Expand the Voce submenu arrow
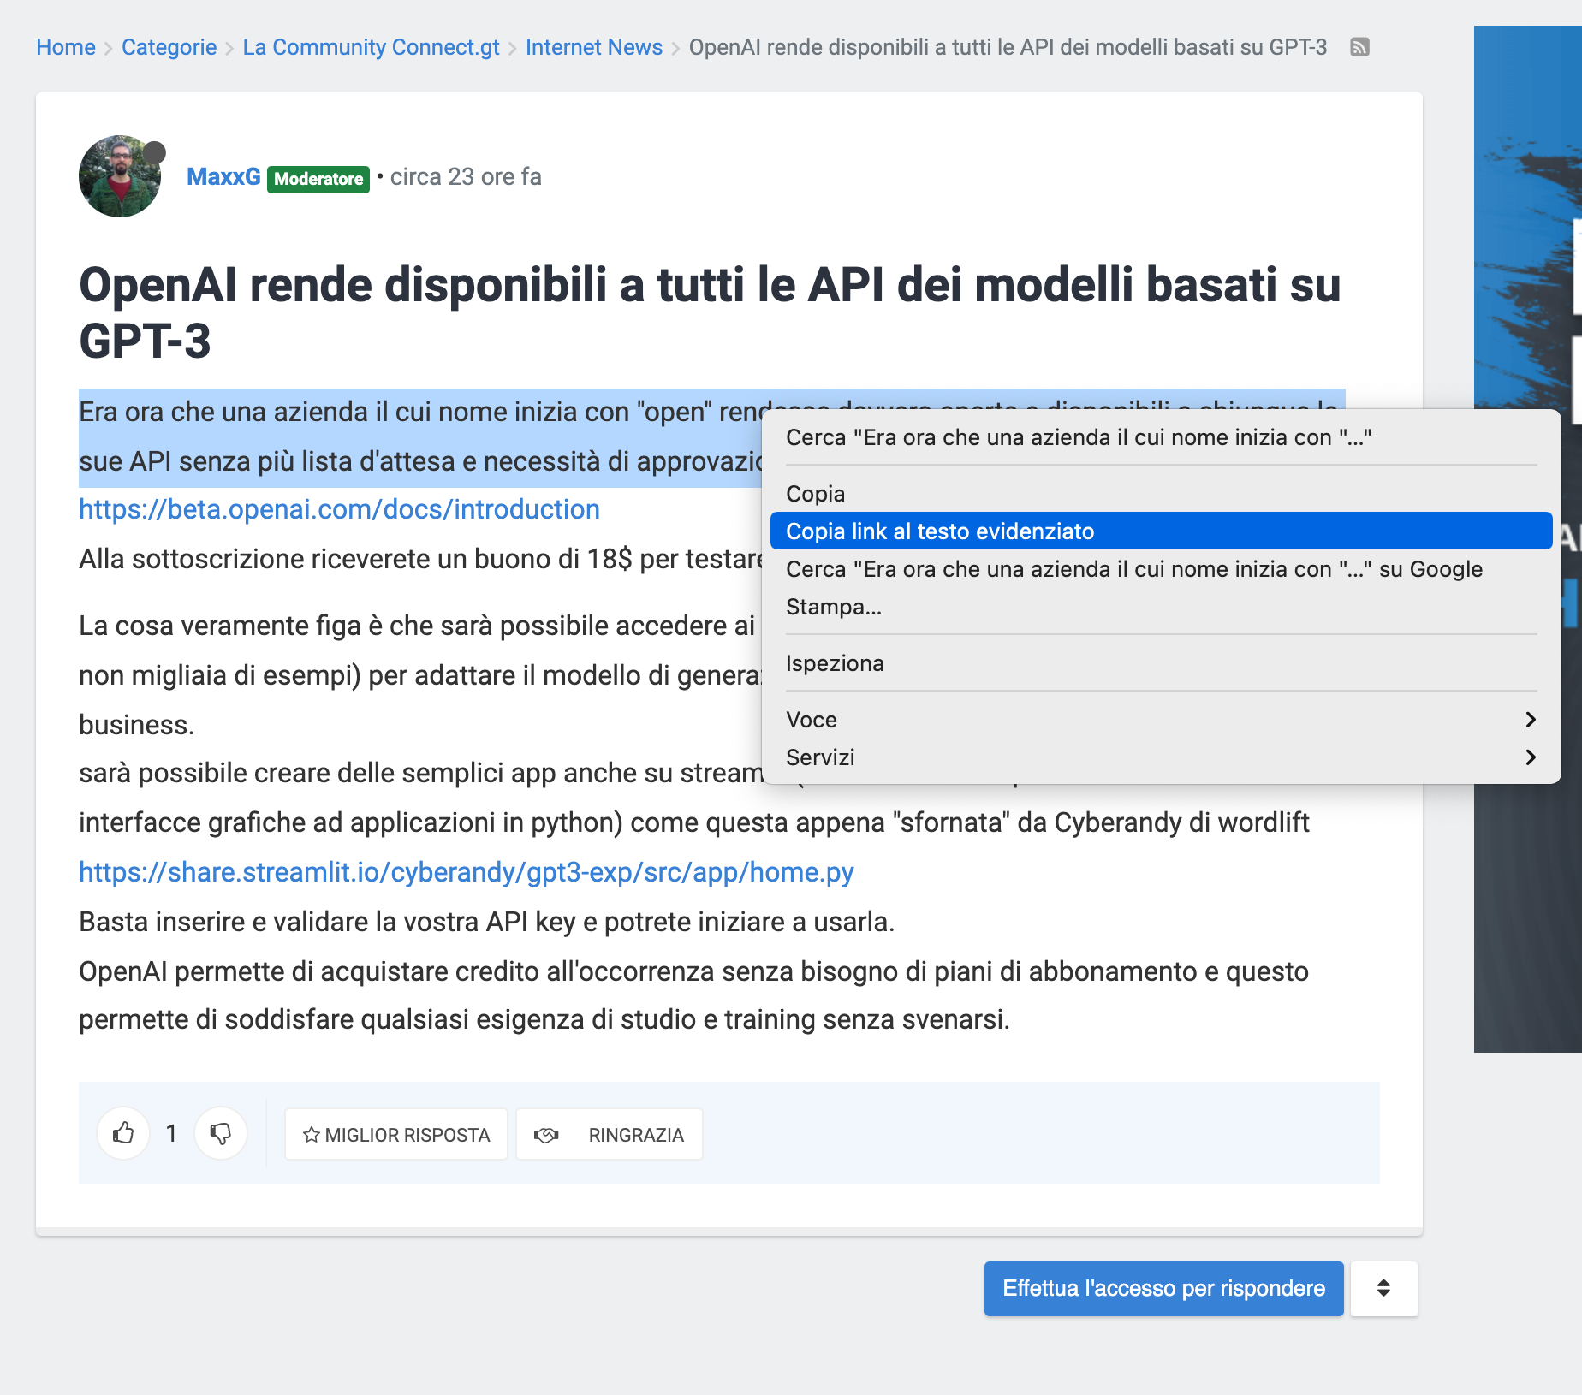This screenshot has width=1582, height=1395. (1531, 720)
